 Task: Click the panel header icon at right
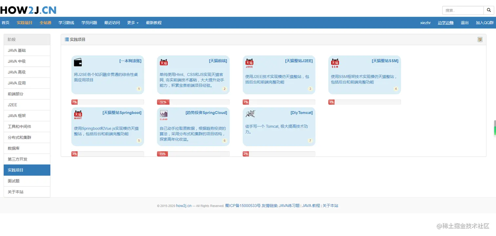[x=480, y=40]
